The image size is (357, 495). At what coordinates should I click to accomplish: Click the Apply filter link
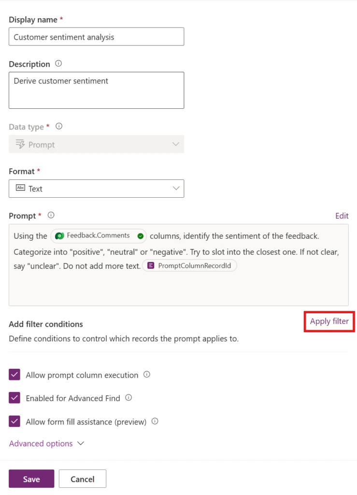(x=329, y=321)
